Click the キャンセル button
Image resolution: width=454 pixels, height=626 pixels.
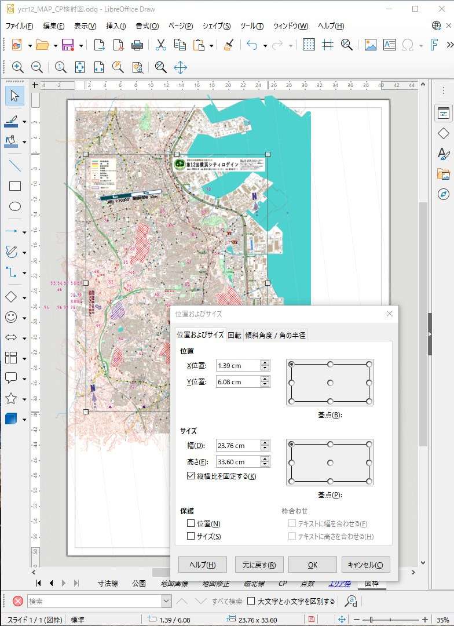[365, 565]
